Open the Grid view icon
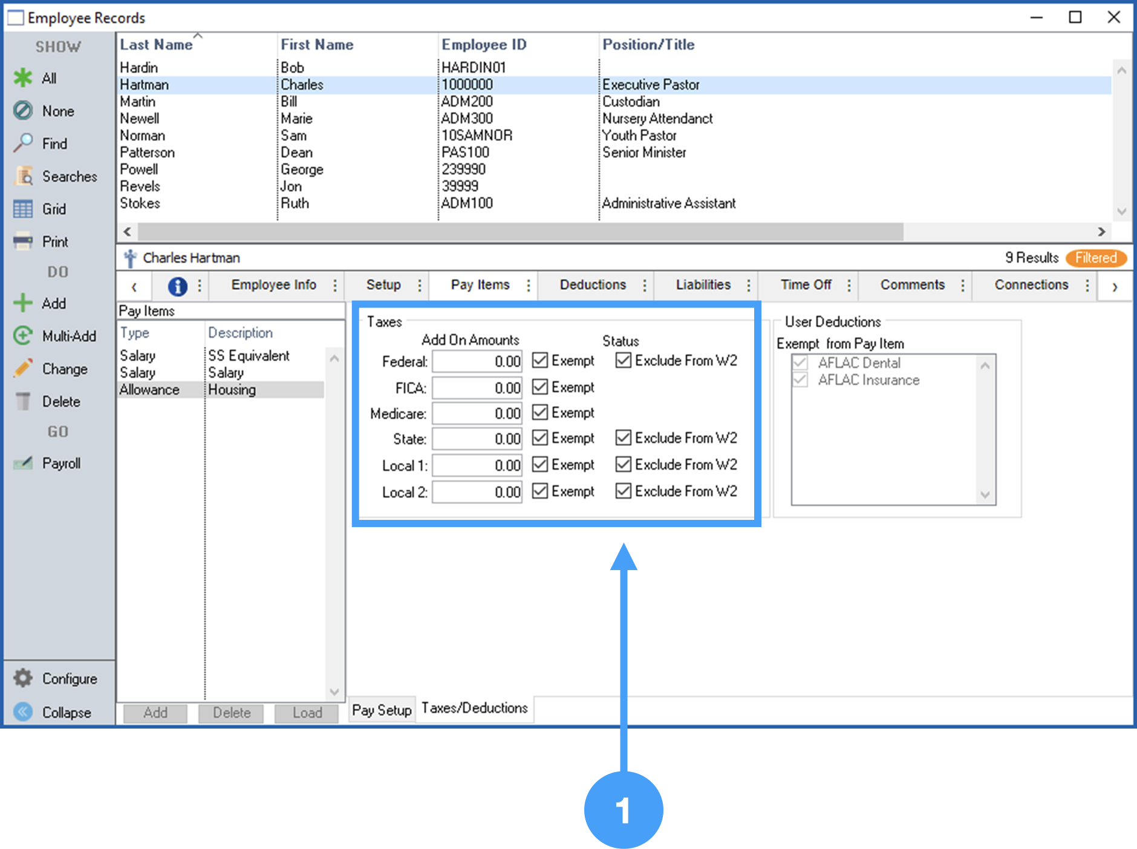The height and width of the screenshot is (849, 1137). tap(23, 209)
